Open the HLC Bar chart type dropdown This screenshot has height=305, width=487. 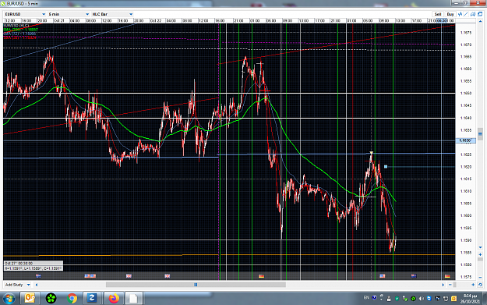coord(112,14)
